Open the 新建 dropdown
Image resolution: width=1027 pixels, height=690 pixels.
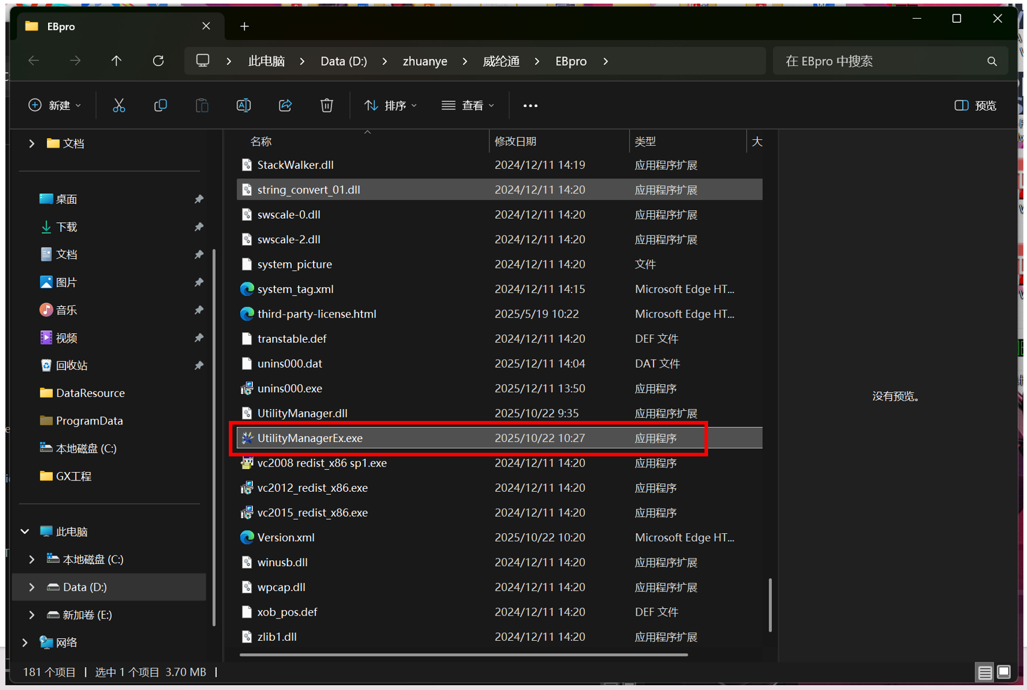(x=55, y=106)
